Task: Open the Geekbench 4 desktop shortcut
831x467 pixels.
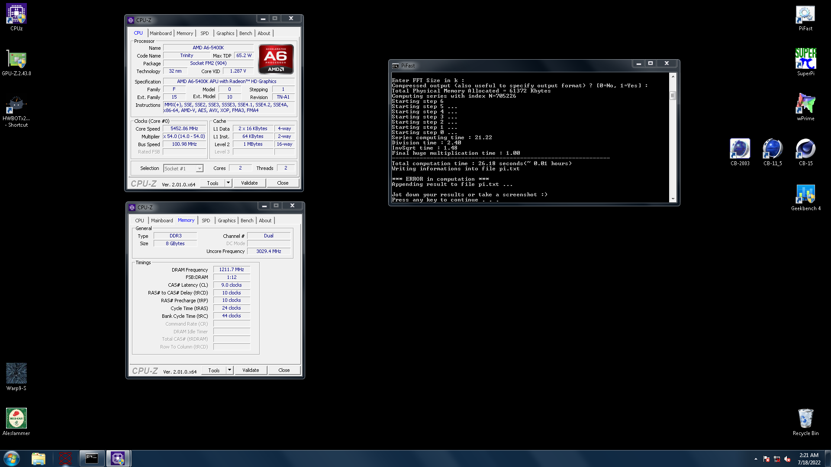Action: click(x=805, y=197)
